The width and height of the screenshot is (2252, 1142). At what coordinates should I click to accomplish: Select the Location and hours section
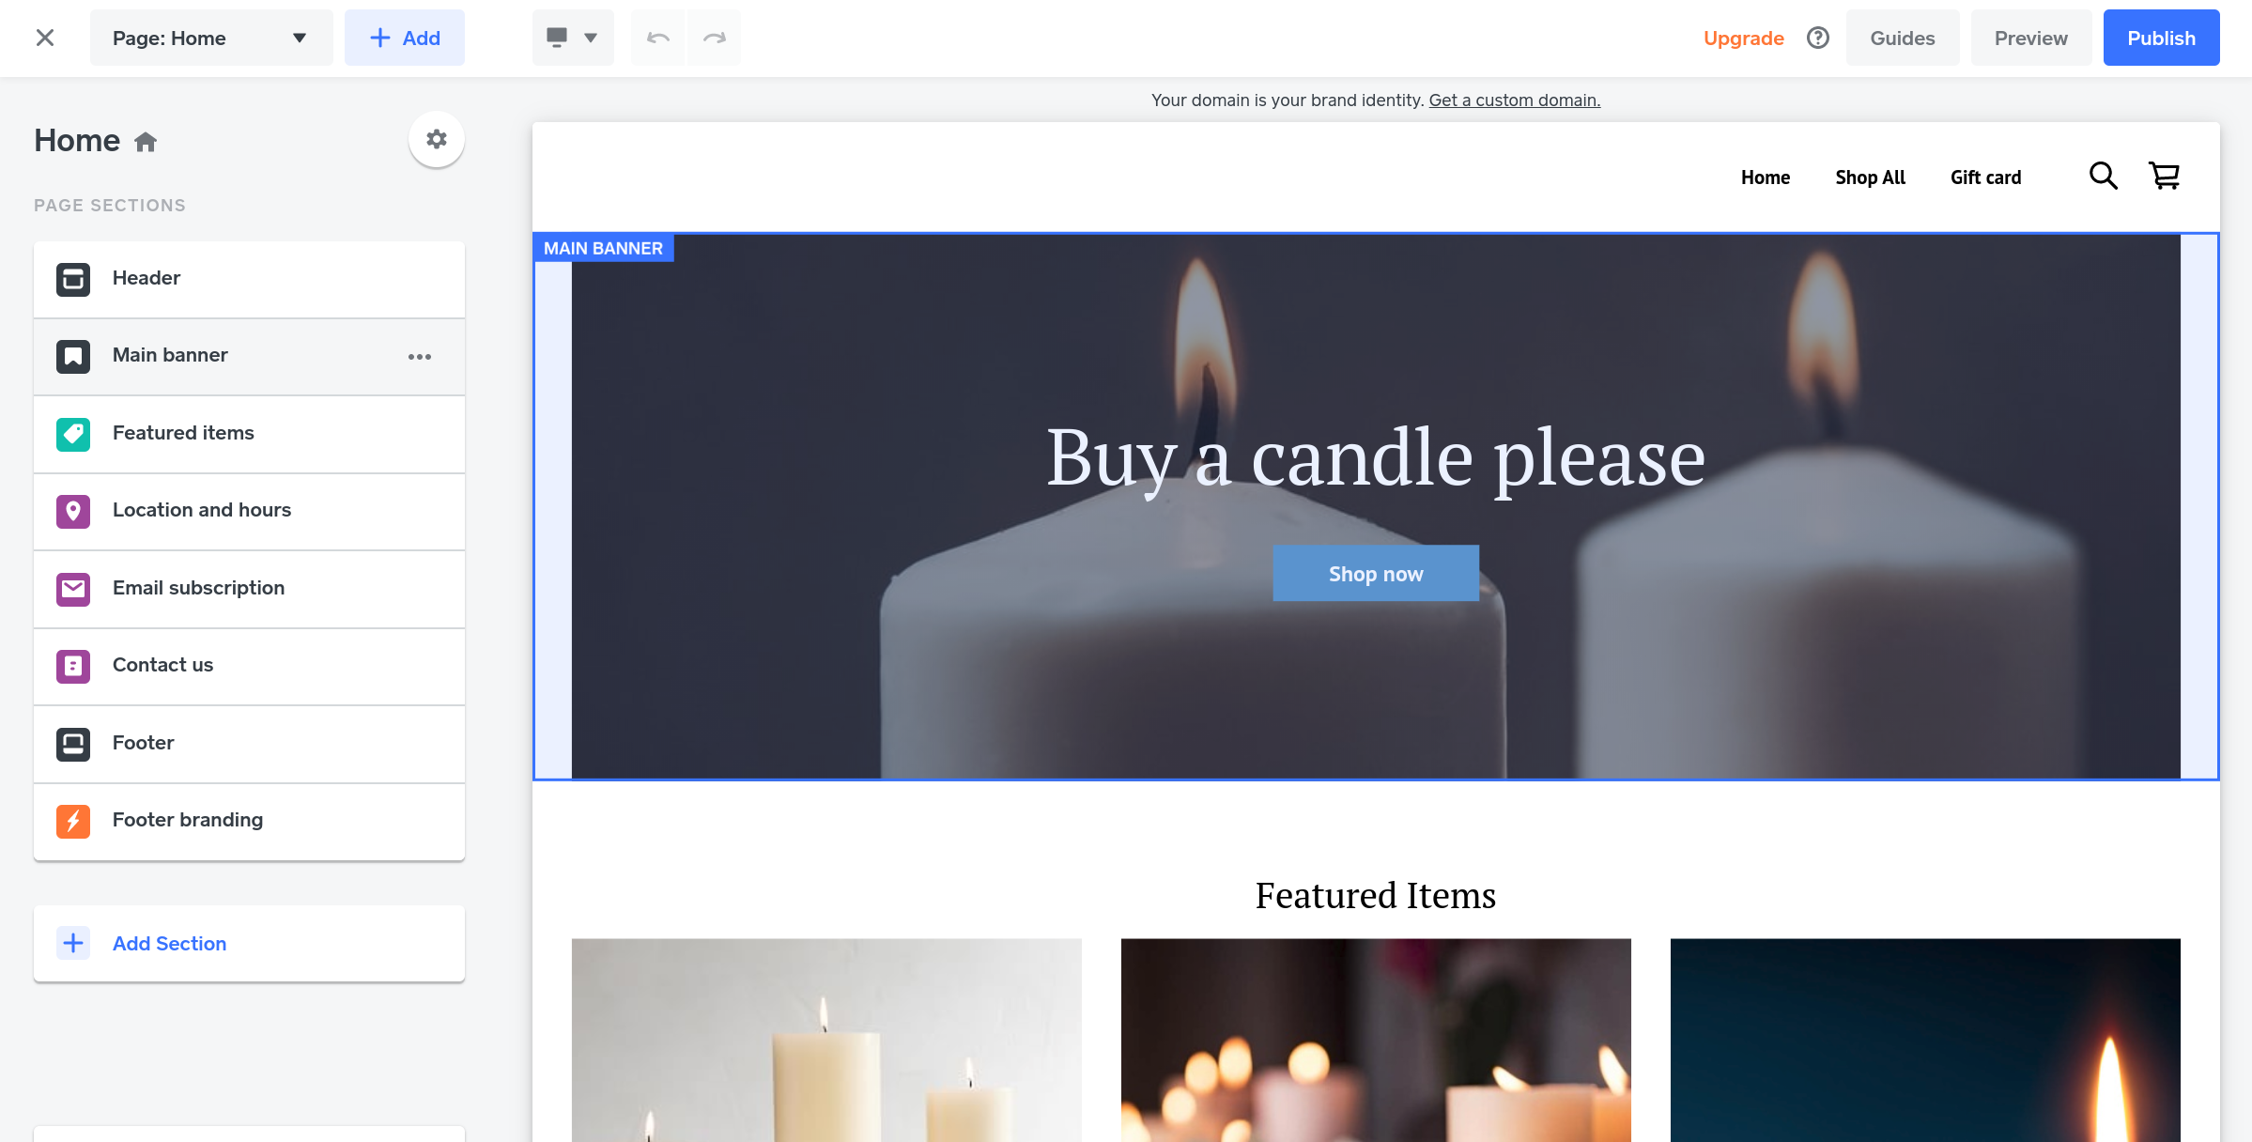(249, 511)
